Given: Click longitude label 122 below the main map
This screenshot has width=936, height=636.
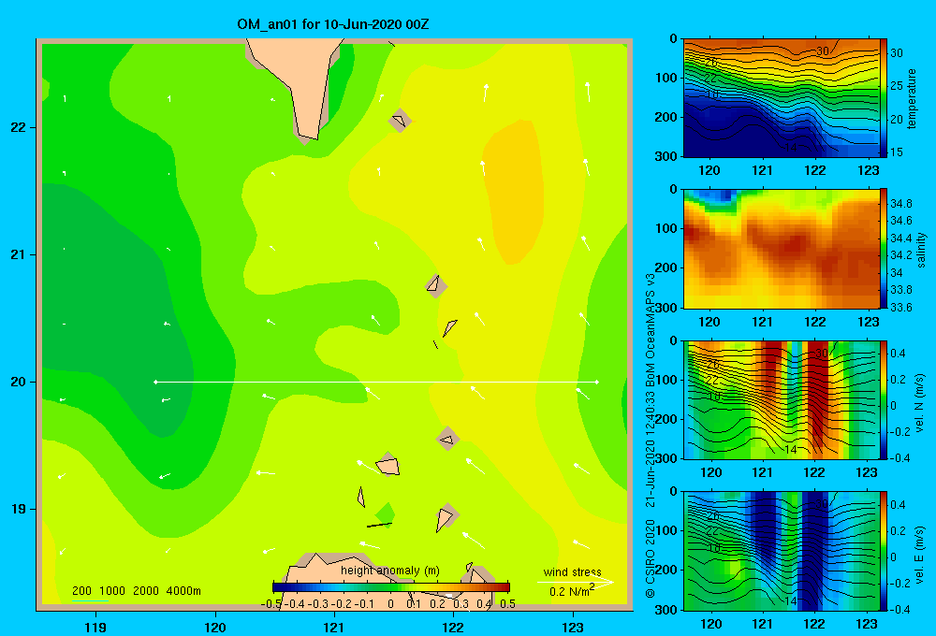Looking at the screenshot, I should pyautogui.click(x=454, y=627).
